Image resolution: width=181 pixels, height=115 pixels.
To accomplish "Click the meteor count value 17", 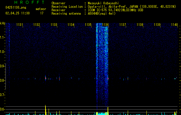I will 42,13.
